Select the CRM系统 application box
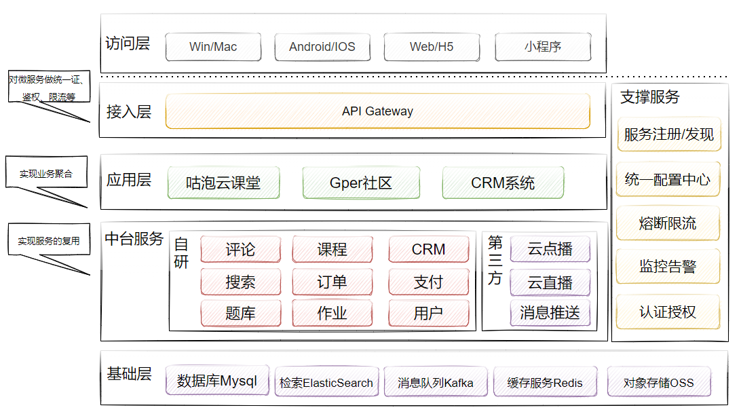The width and height of the screenshot is (741, 412). coord(502,183)
